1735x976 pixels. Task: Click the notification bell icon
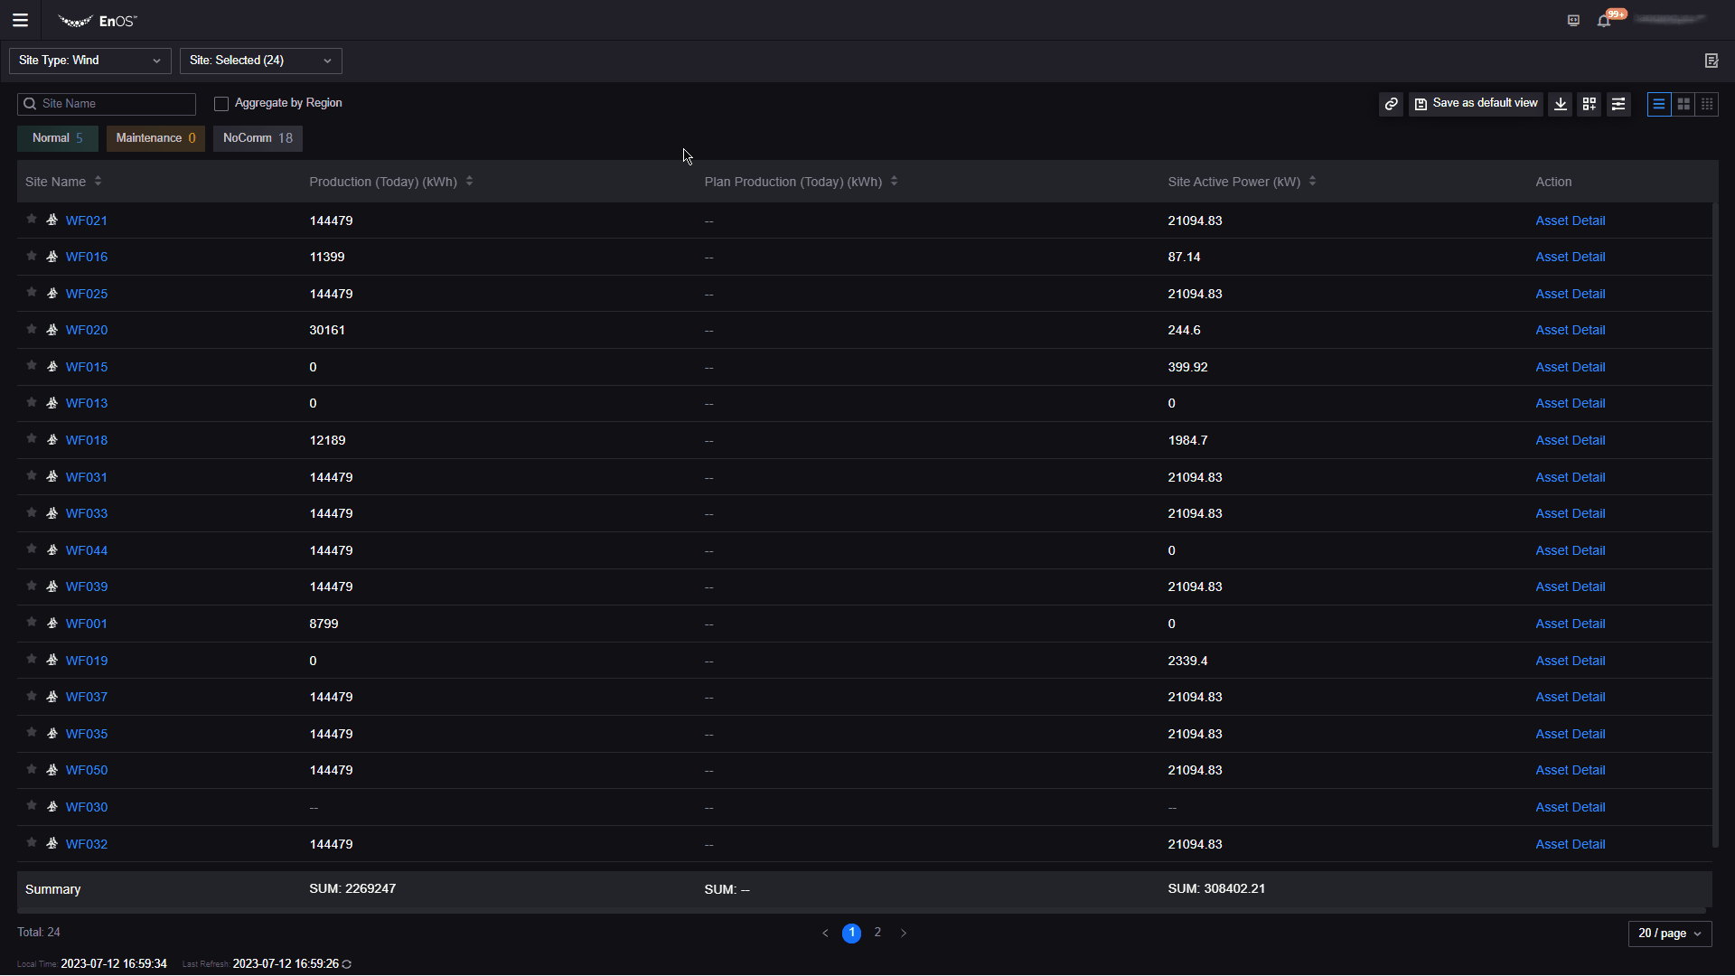[x=1603, y=21]
